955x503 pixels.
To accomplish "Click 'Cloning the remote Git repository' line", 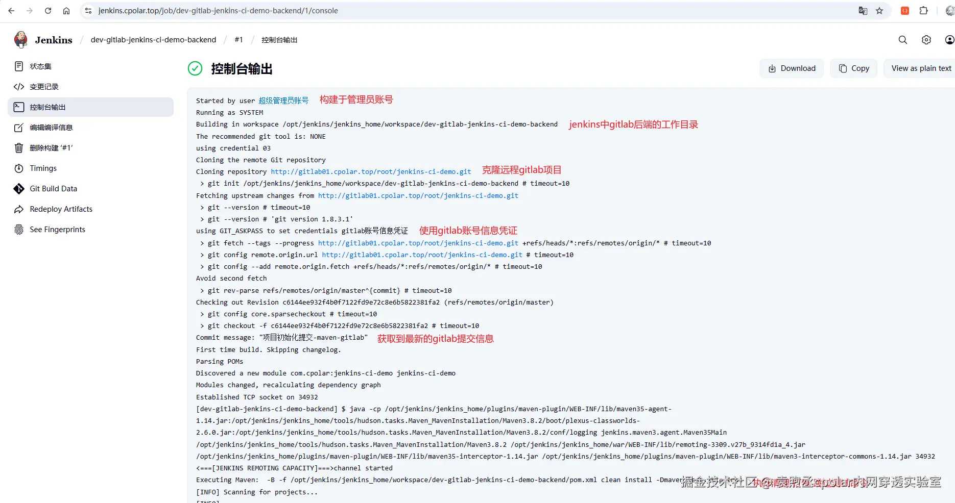I will pyautogui.click(x=261, y=160).
